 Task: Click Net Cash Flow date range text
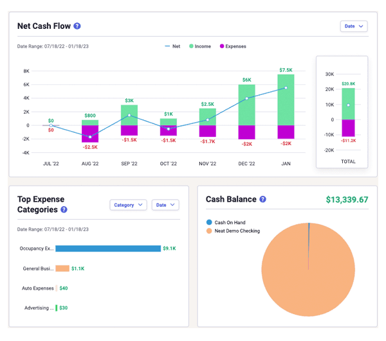(53, 46)
